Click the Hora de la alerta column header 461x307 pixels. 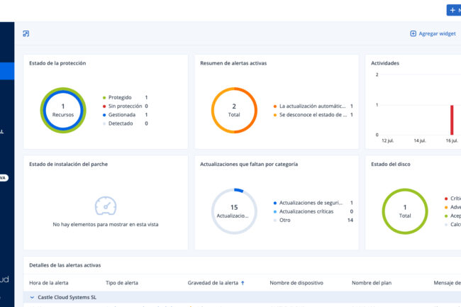point(49,283)
